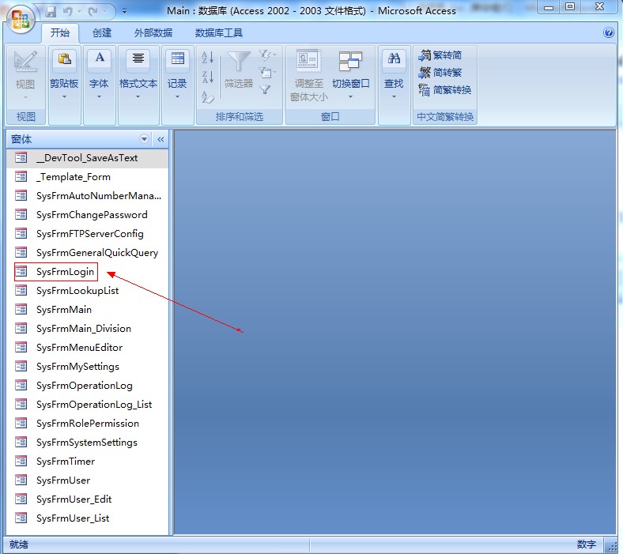Select the __DevTool_SaveAsText form

(88, 158)
